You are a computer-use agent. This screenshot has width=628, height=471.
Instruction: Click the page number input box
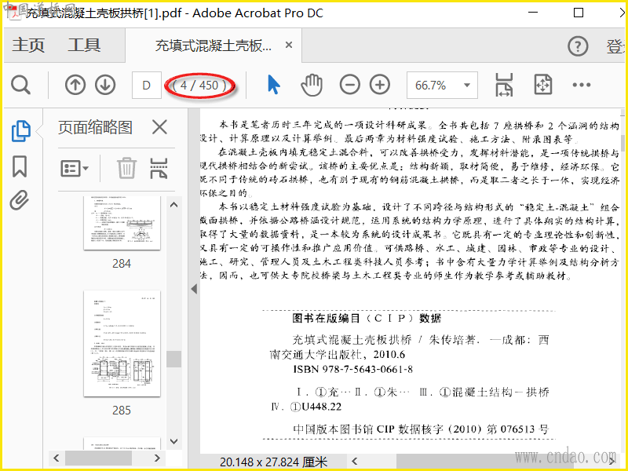pyautogui.click(x=147, y=85)
